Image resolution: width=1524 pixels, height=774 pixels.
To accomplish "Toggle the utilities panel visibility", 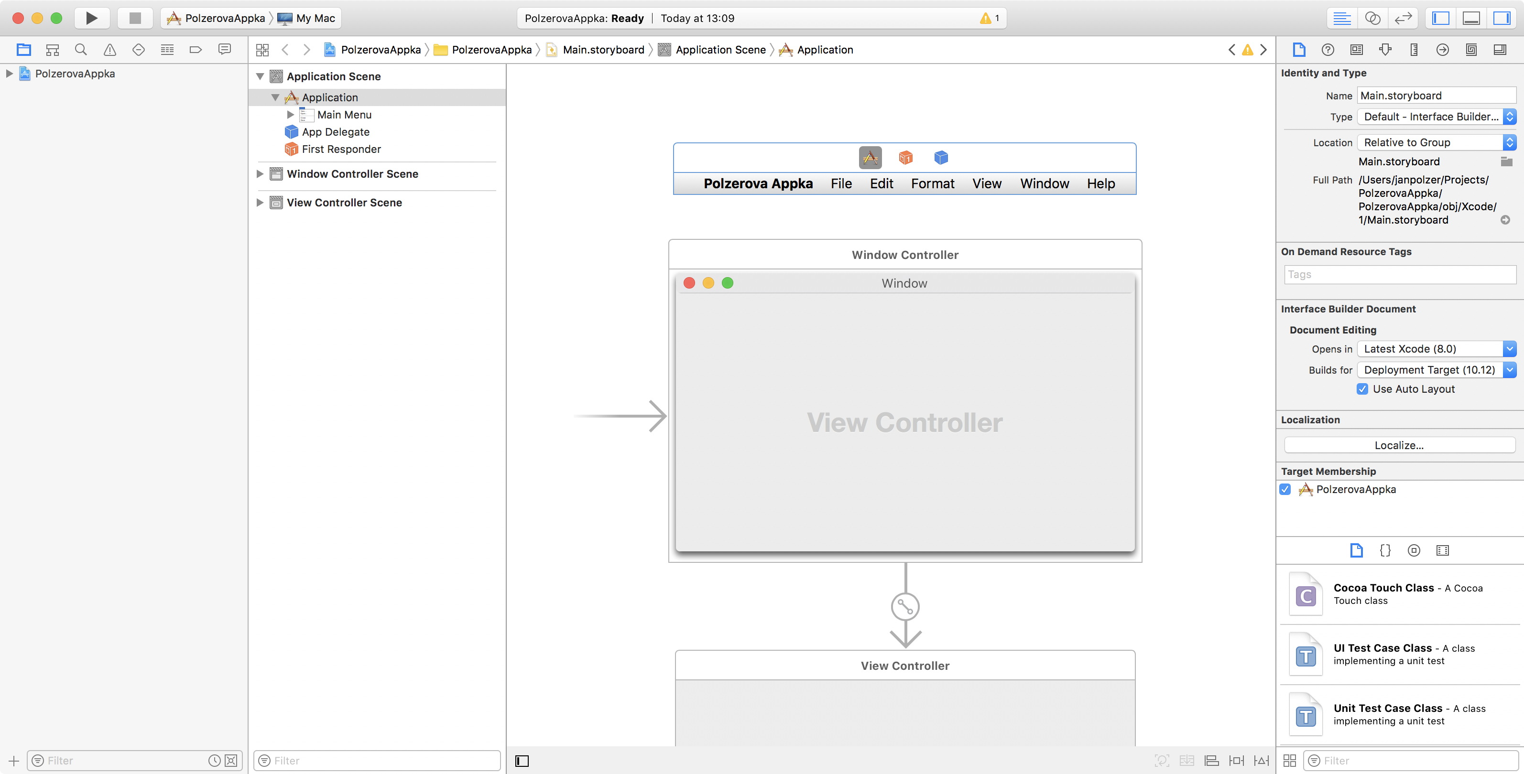I will [1502, 18].
